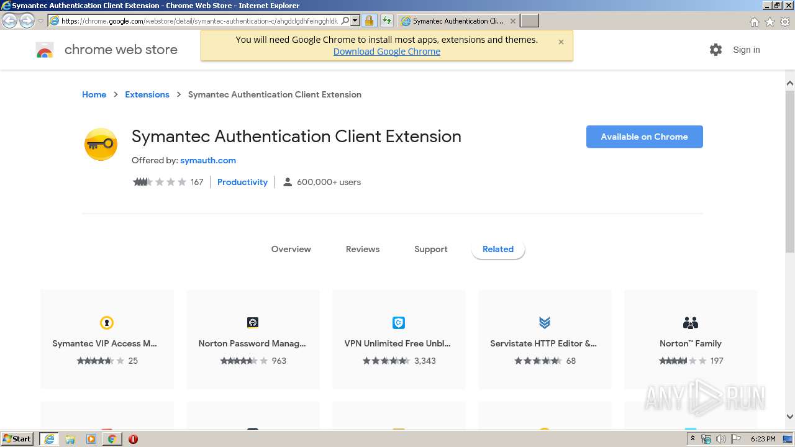
Task: Click the address bar search magnifier
Action: click(x=345, y=20)
